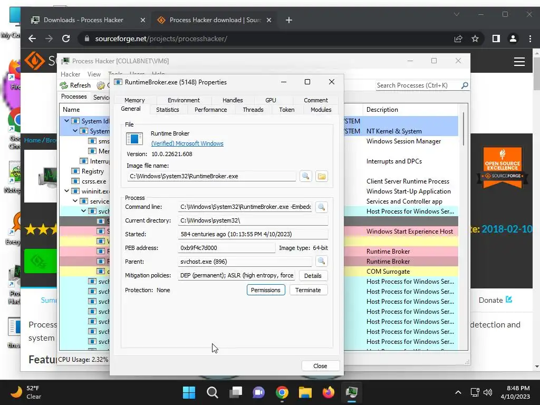Click the Terminate button

click(308, 290)
